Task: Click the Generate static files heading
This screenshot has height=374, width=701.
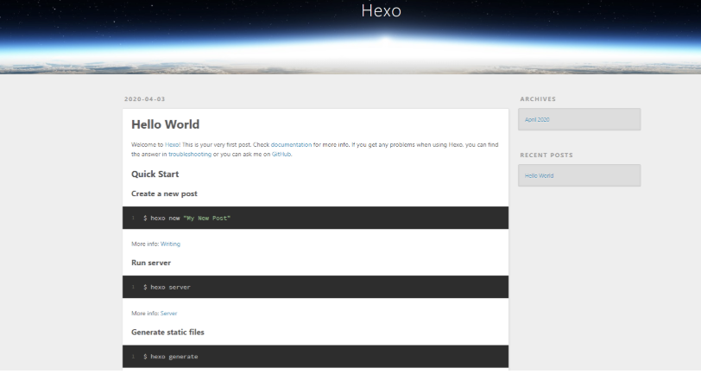Action: (167, 332)
